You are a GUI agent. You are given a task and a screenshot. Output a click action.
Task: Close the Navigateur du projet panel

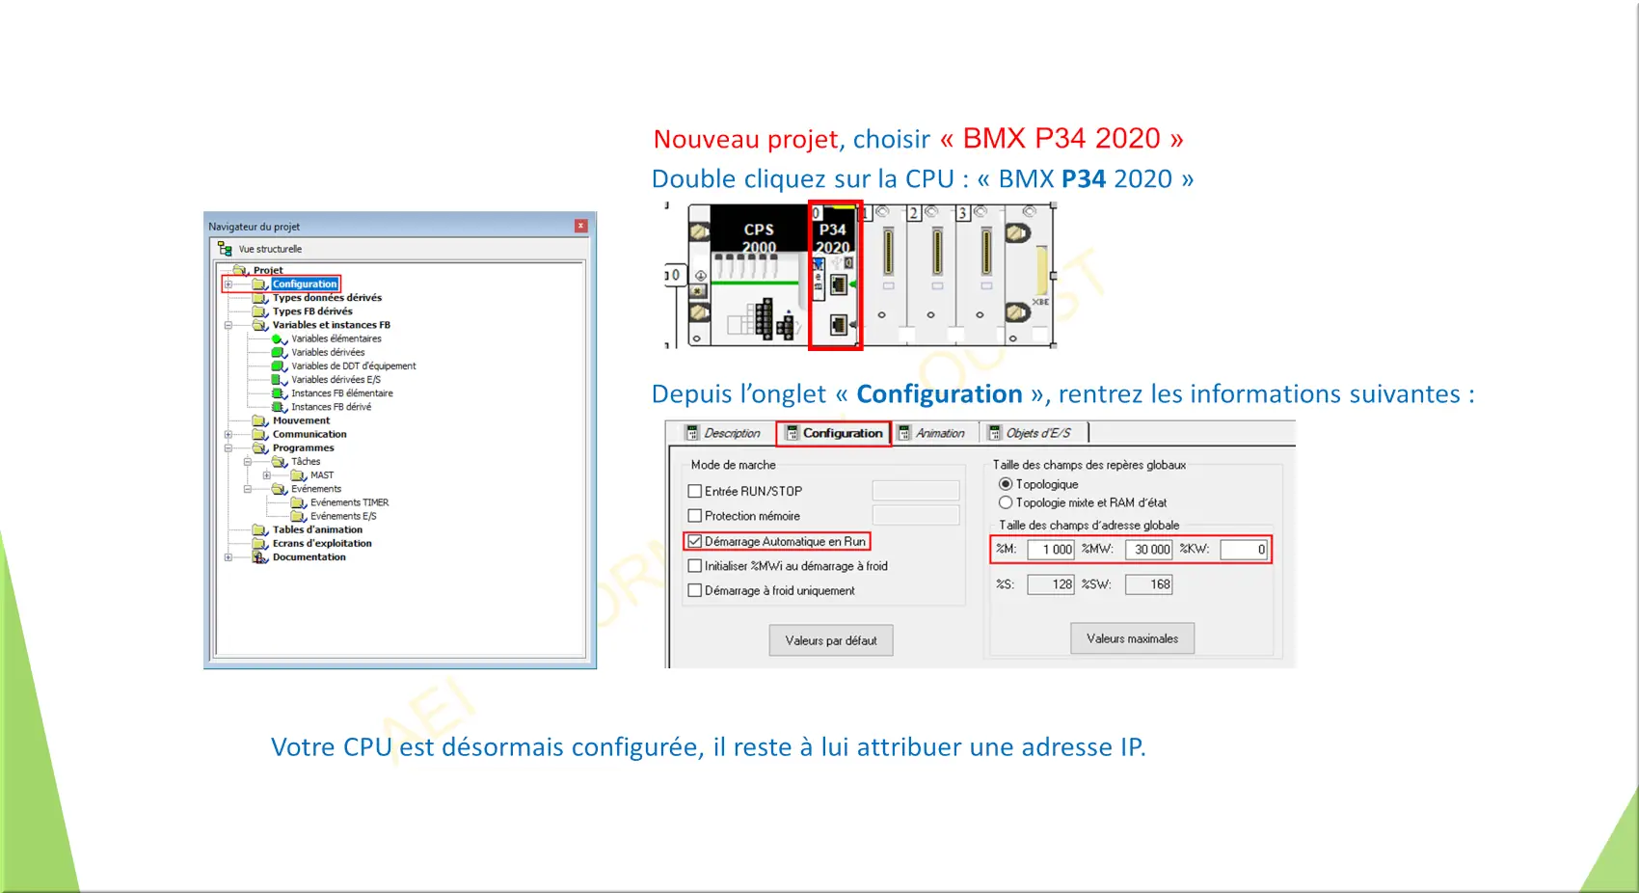coord(580,226)
